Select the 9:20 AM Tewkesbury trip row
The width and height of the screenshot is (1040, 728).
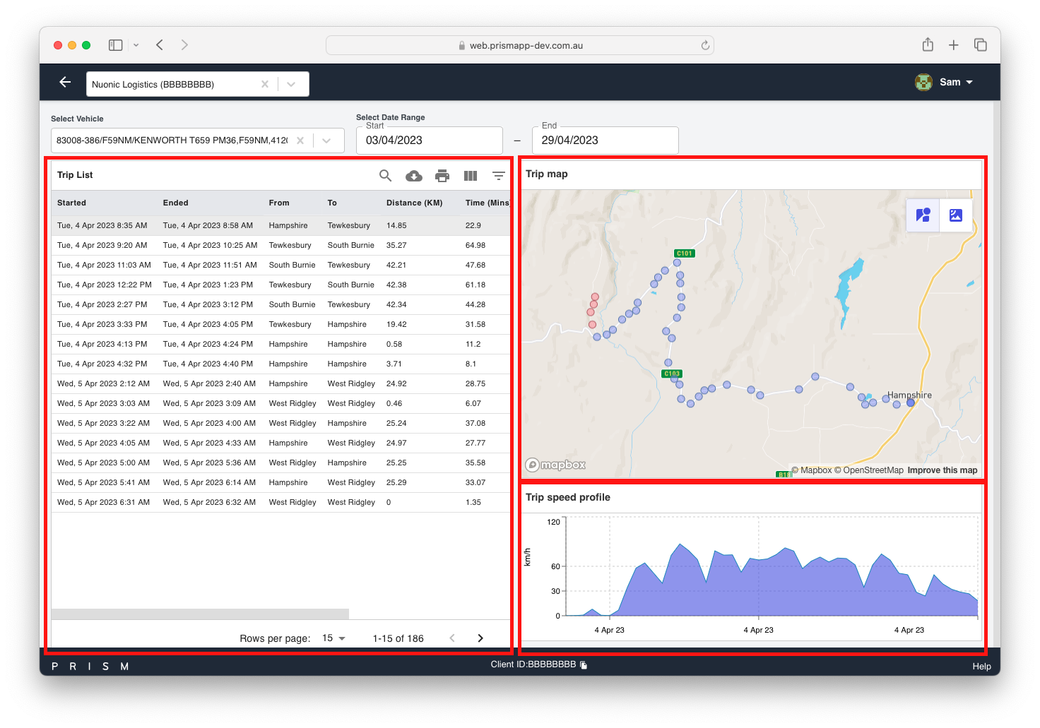(280, 246)
